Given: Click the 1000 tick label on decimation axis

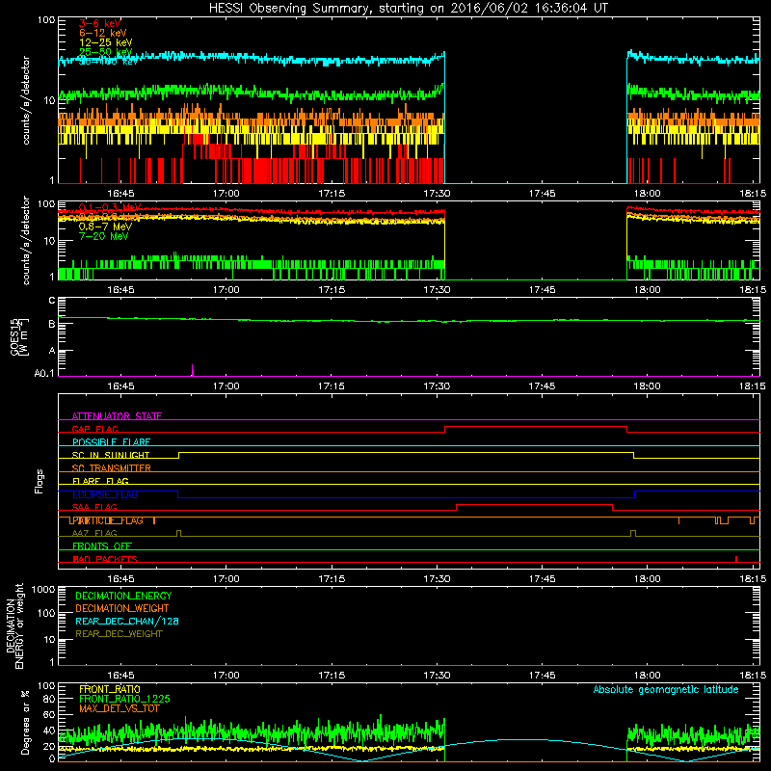Looking at the screenshot, I should 43,590.
